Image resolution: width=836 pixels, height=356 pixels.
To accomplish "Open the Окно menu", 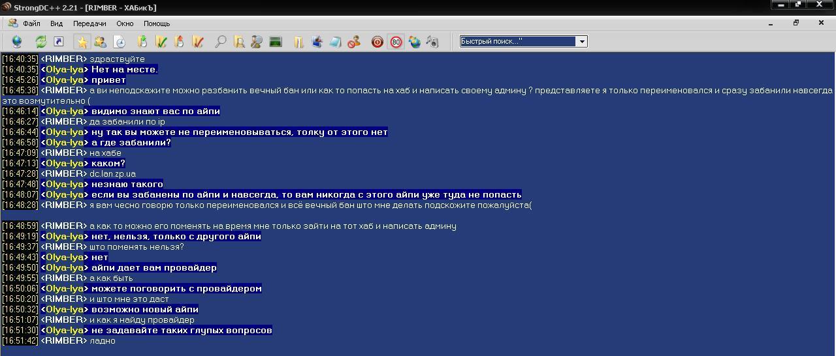I will 125,23.
